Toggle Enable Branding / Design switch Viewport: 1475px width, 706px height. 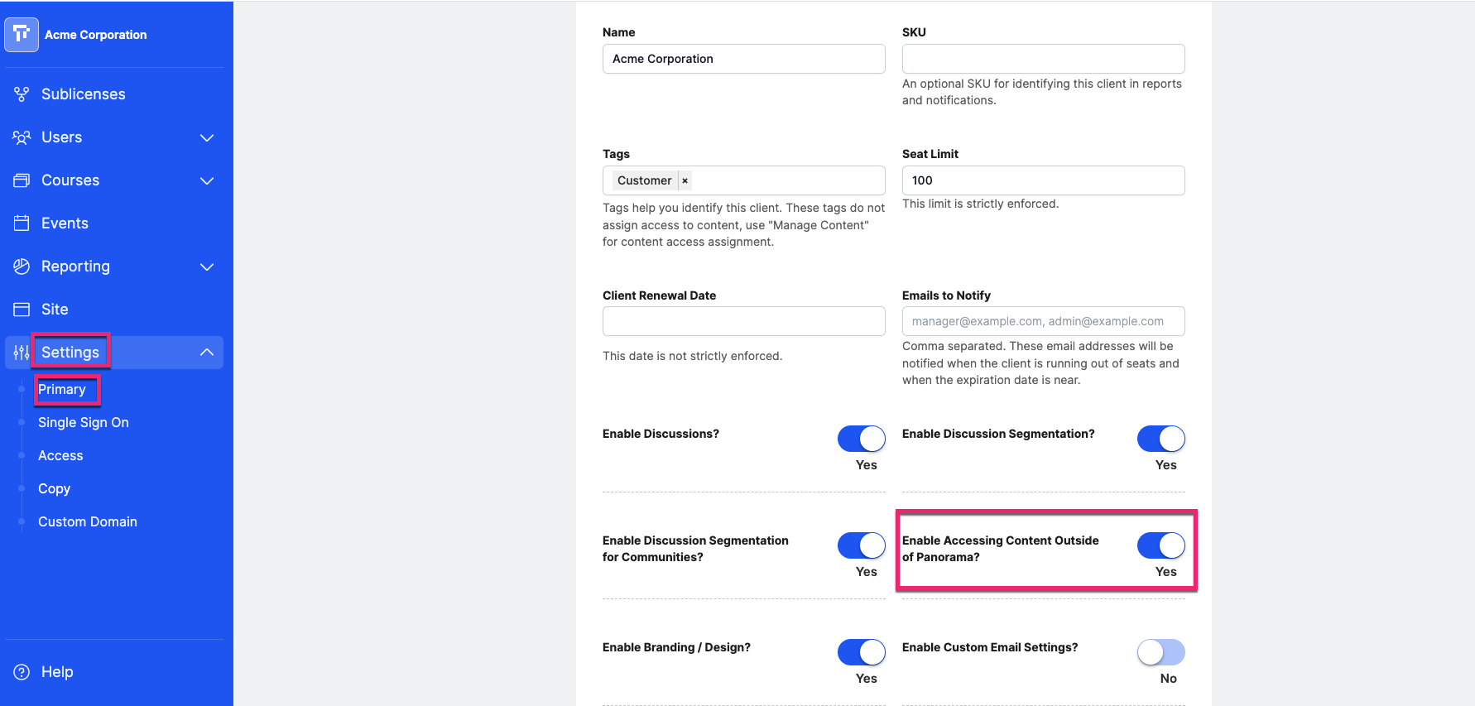tap(862, 652)
